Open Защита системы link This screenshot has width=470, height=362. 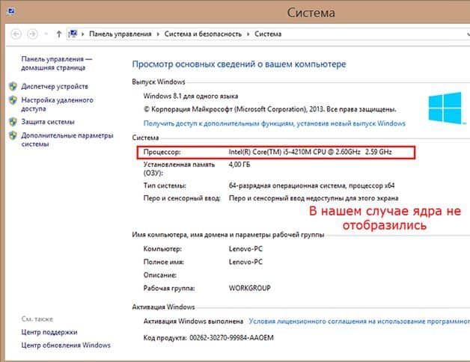pos(48,122)
